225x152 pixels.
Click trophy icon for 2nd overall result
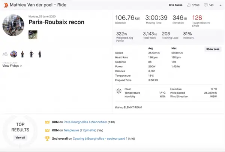[47, 139]
